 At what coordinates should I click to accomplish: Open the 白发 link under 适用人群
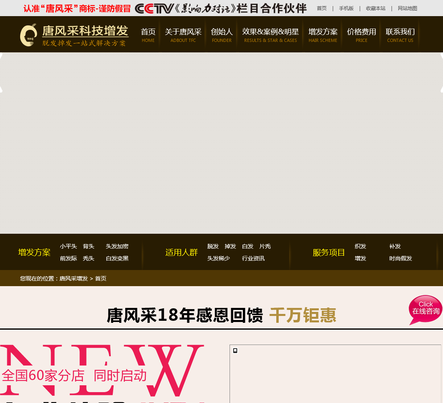(x=248, y=246)
